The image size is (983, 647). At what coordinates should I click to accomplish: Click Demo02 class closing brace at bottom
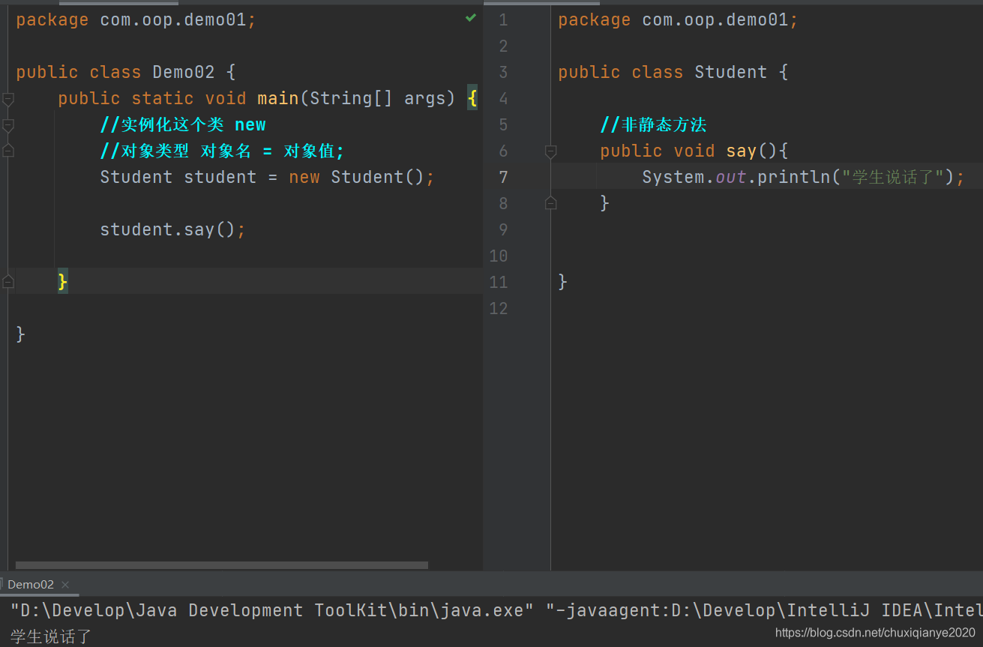(x=21, y=334)
